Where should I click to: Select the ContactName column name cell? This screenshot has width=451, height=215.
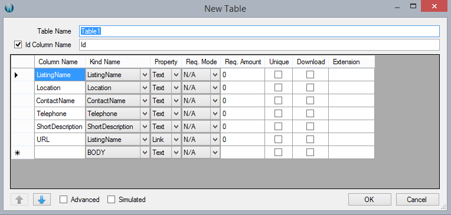click(x=60, y=101)
